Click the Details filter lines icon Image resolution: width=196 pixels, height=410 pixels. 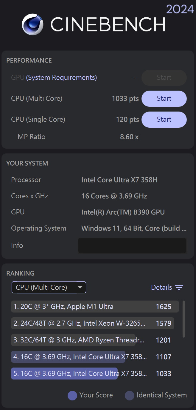[179, 288]
